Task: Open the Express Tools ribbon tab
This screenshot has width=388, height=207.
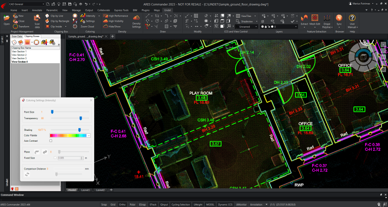Action: 121,10
